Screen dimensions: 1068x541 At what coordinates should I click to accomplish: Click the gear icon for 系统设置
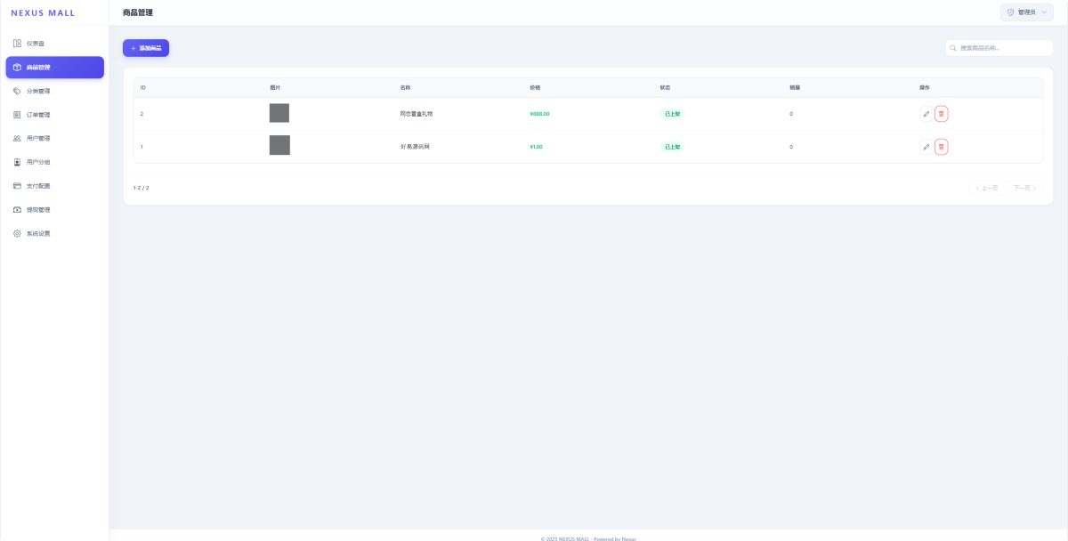click(17, 233)
